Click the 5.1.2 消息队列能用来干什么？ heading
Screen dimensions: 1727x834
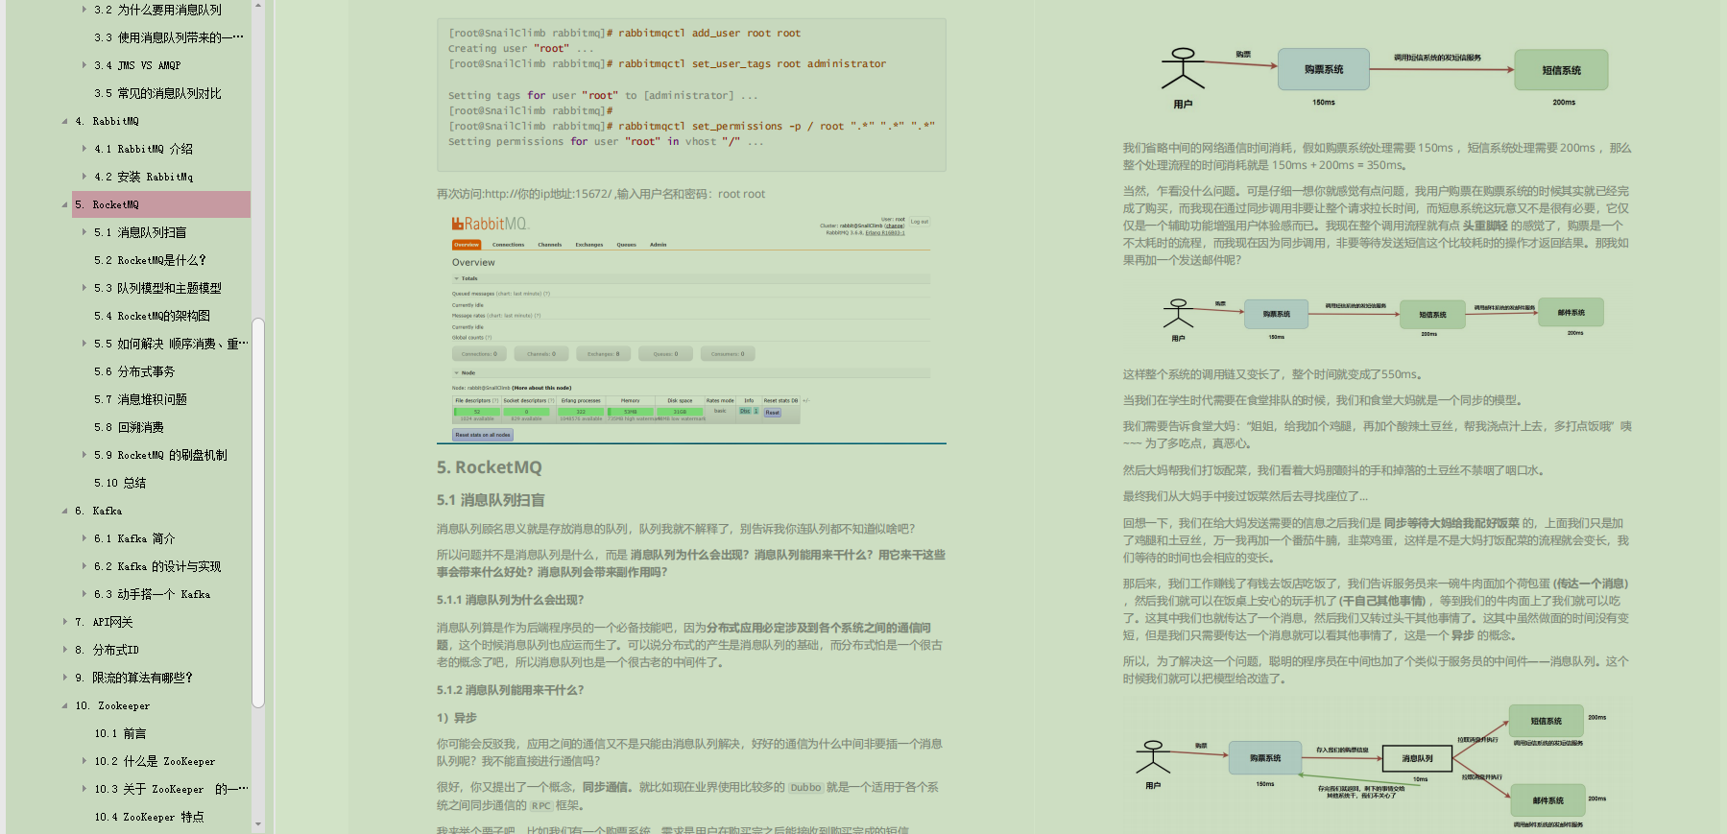(x=510, y=690)
